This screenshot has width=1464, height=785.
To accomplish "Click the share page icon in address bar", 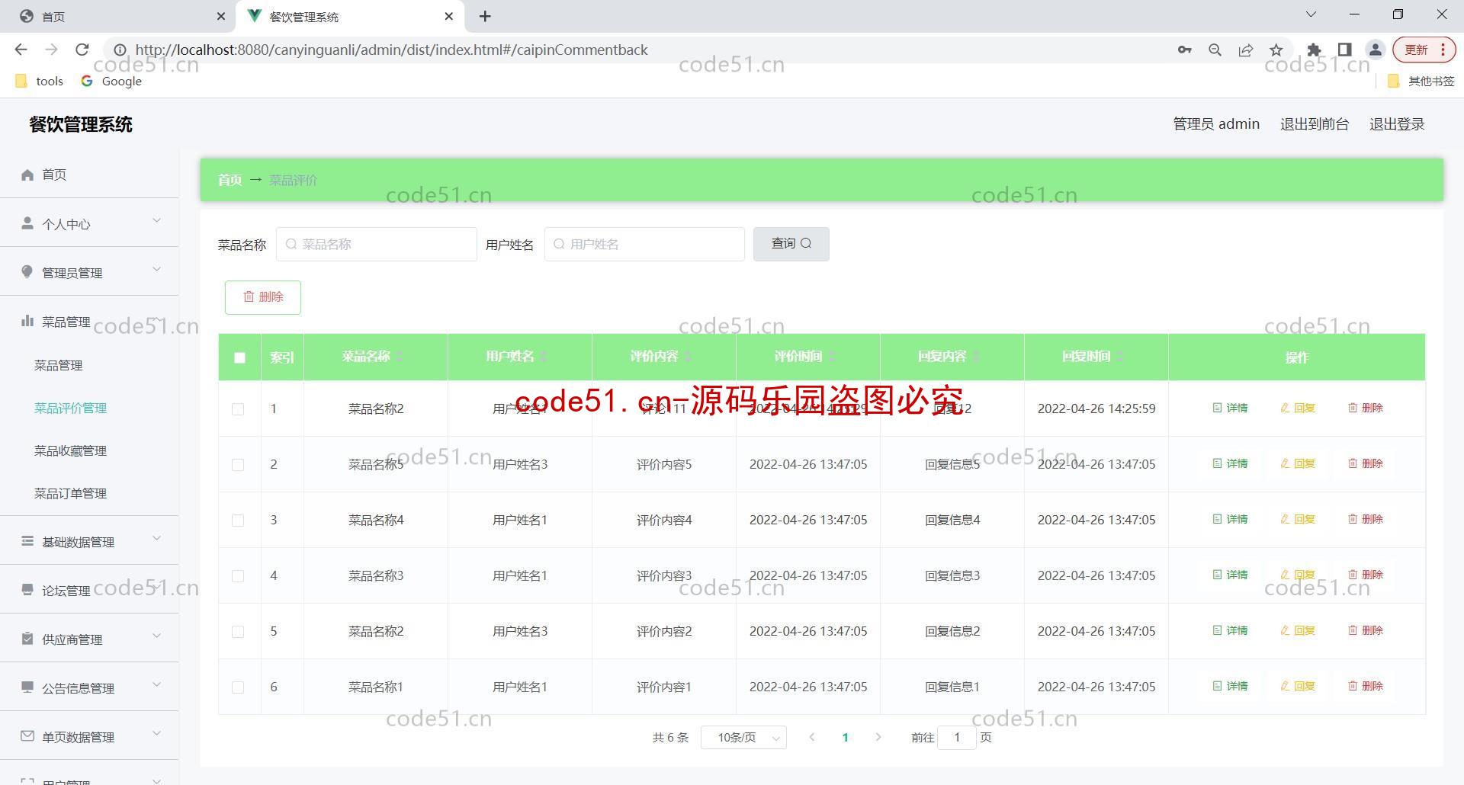I will pos(1246,50).
